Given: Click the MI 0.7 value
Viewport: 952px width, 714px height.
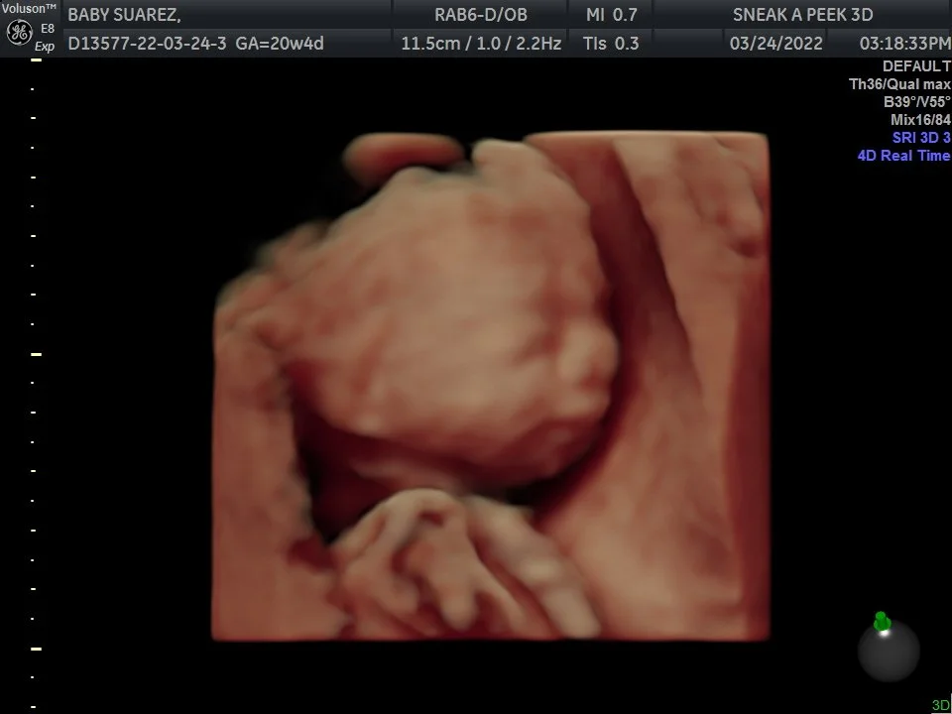Looking at the screenshot, I should click(x=612, y=15).
